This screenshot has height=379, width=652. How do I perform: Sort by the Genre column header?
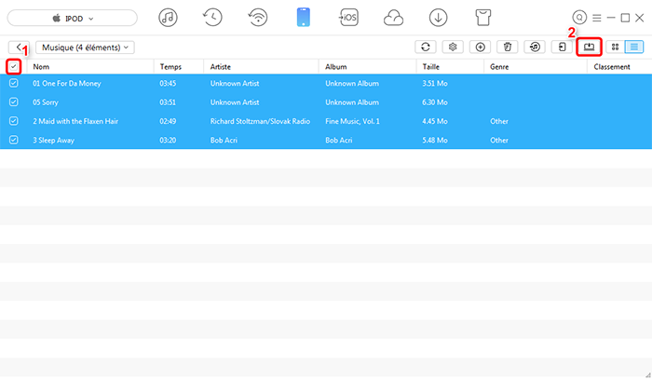coord(499,67)
